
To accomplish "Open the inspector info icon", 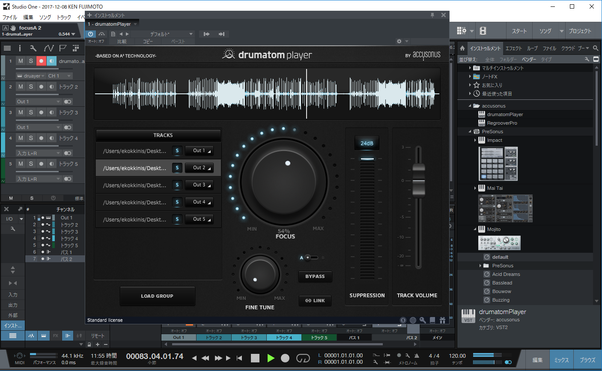I will point(20,48).
